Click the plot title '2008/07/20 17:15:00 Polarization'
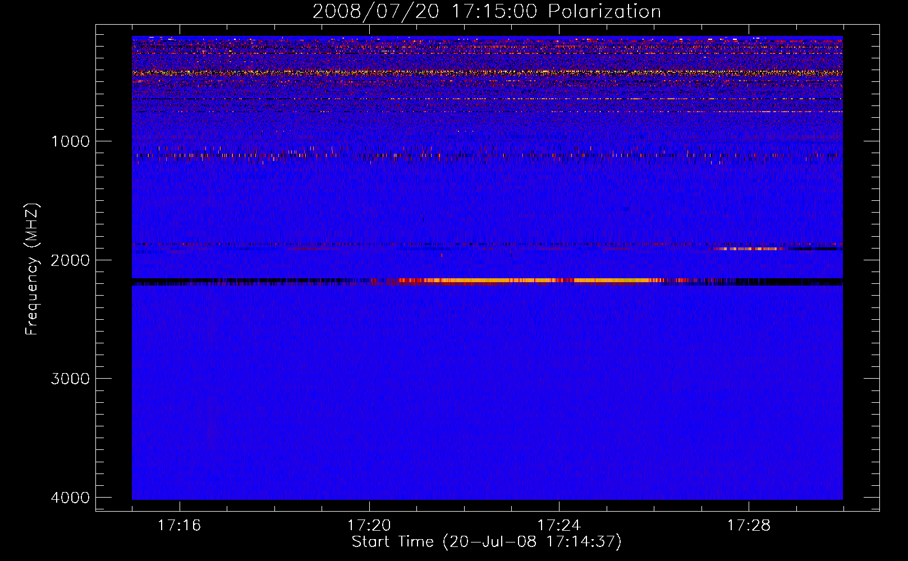The height and width of the screenshot is (561, 908). (487, 11)
